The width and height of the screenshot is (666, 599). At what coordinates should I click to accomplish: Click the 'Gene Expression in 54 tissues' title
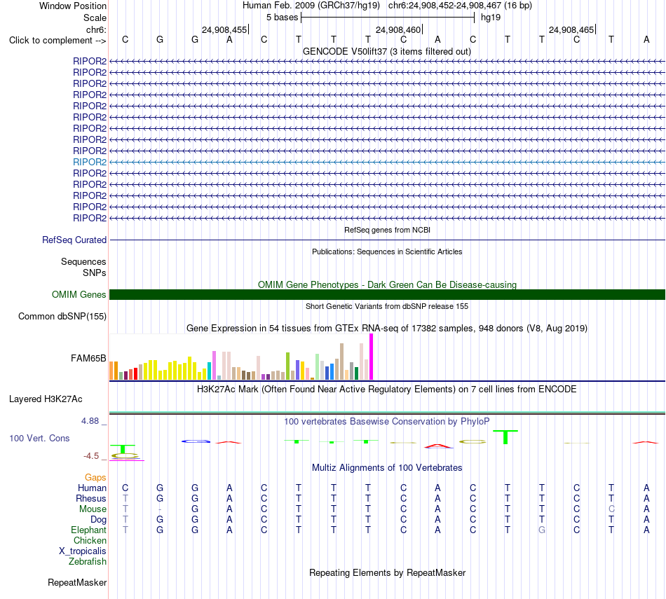pyautogui.click(x=387, y=328)
